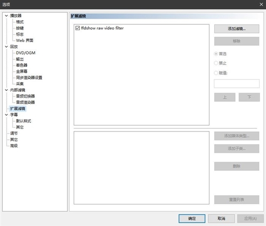Select the 禁止 radio button
The height and width of the screenshot is (226, 266).
click(x=216, y=63)
